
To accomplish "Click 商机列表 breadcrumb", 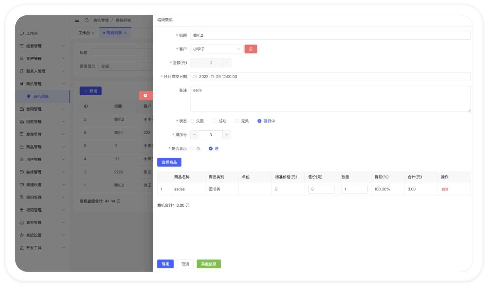I will tap(123, 20).
